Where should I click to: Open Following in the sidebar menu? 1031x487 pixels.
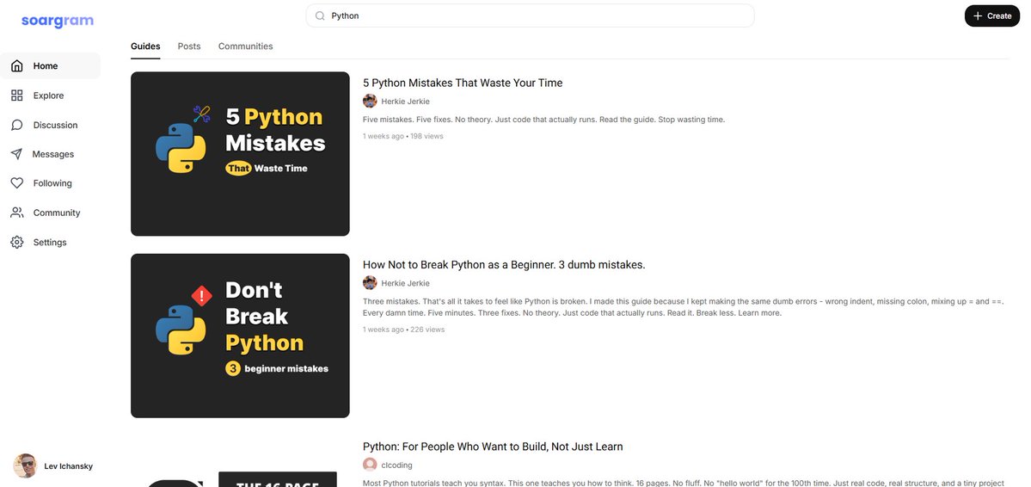[x=51, y=183]
